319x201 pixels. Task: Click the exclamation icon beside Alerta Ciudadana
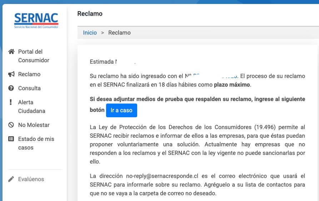pos(11,102)
